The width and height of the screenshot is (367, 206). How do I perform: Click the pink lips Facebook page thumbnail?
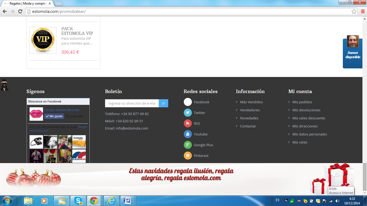(36, 114)
